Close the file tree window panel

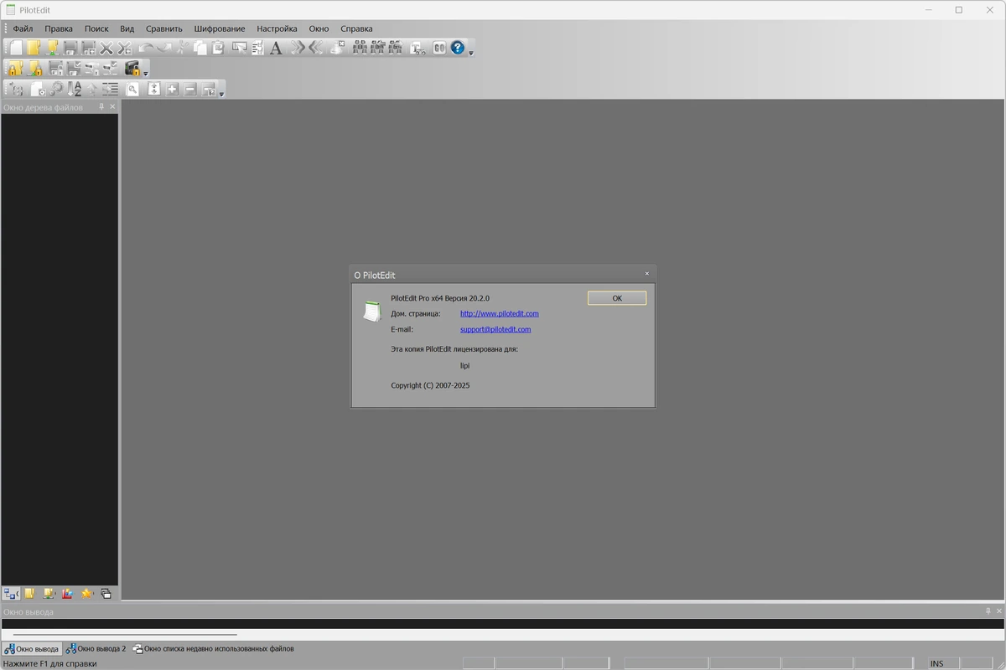click(x=112, y=106)
